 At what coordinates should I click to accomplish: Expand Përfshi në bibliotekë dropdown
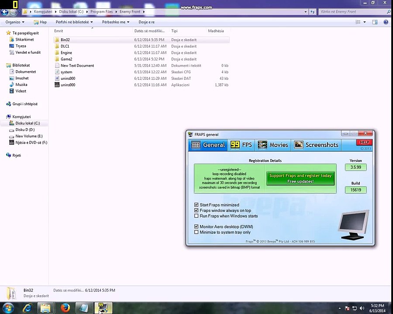point(74,22)
